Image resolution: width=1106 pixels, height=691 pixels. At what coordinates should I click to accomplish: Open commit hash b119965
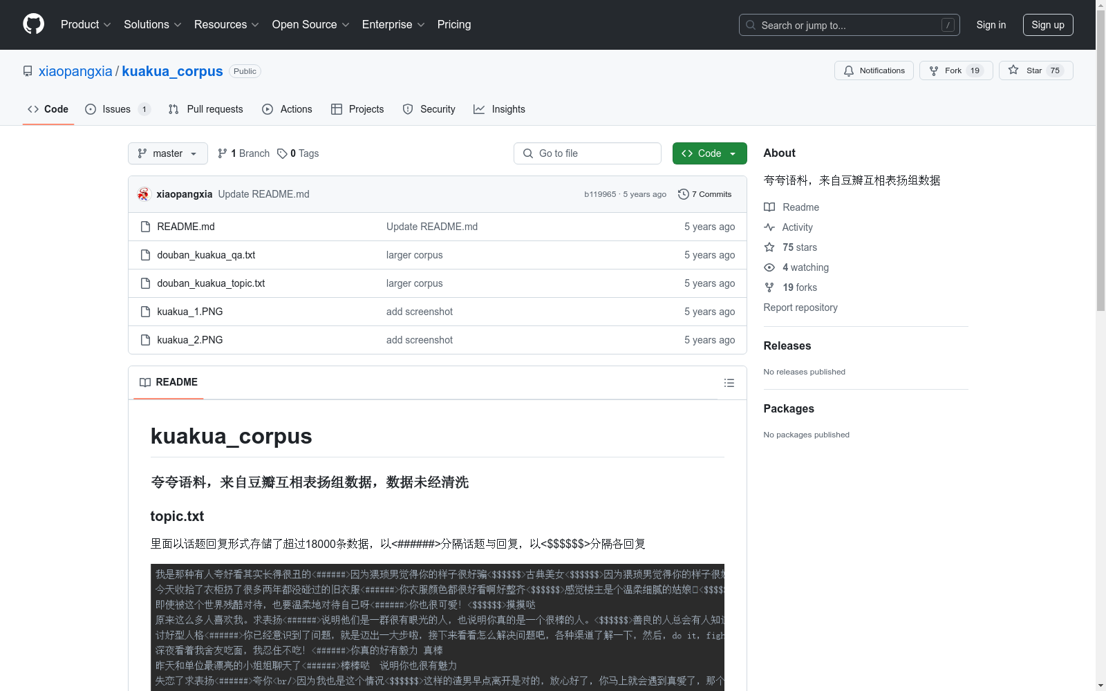(x=600, y=194)
